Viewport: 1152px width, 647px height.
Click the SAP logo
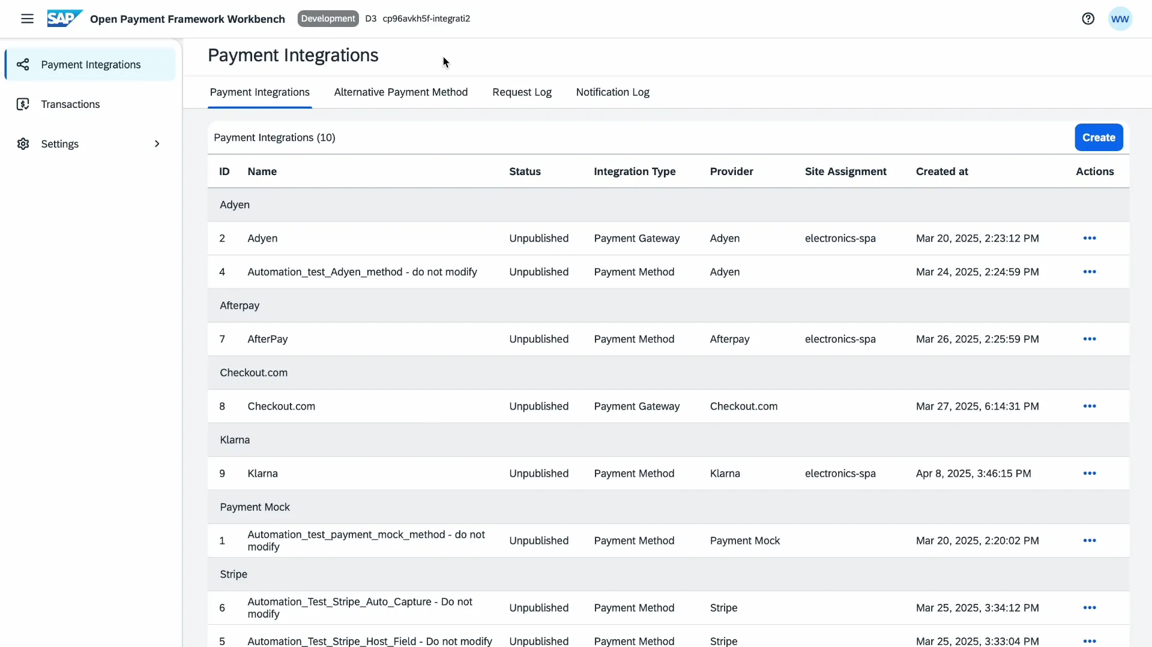(65, 19)
